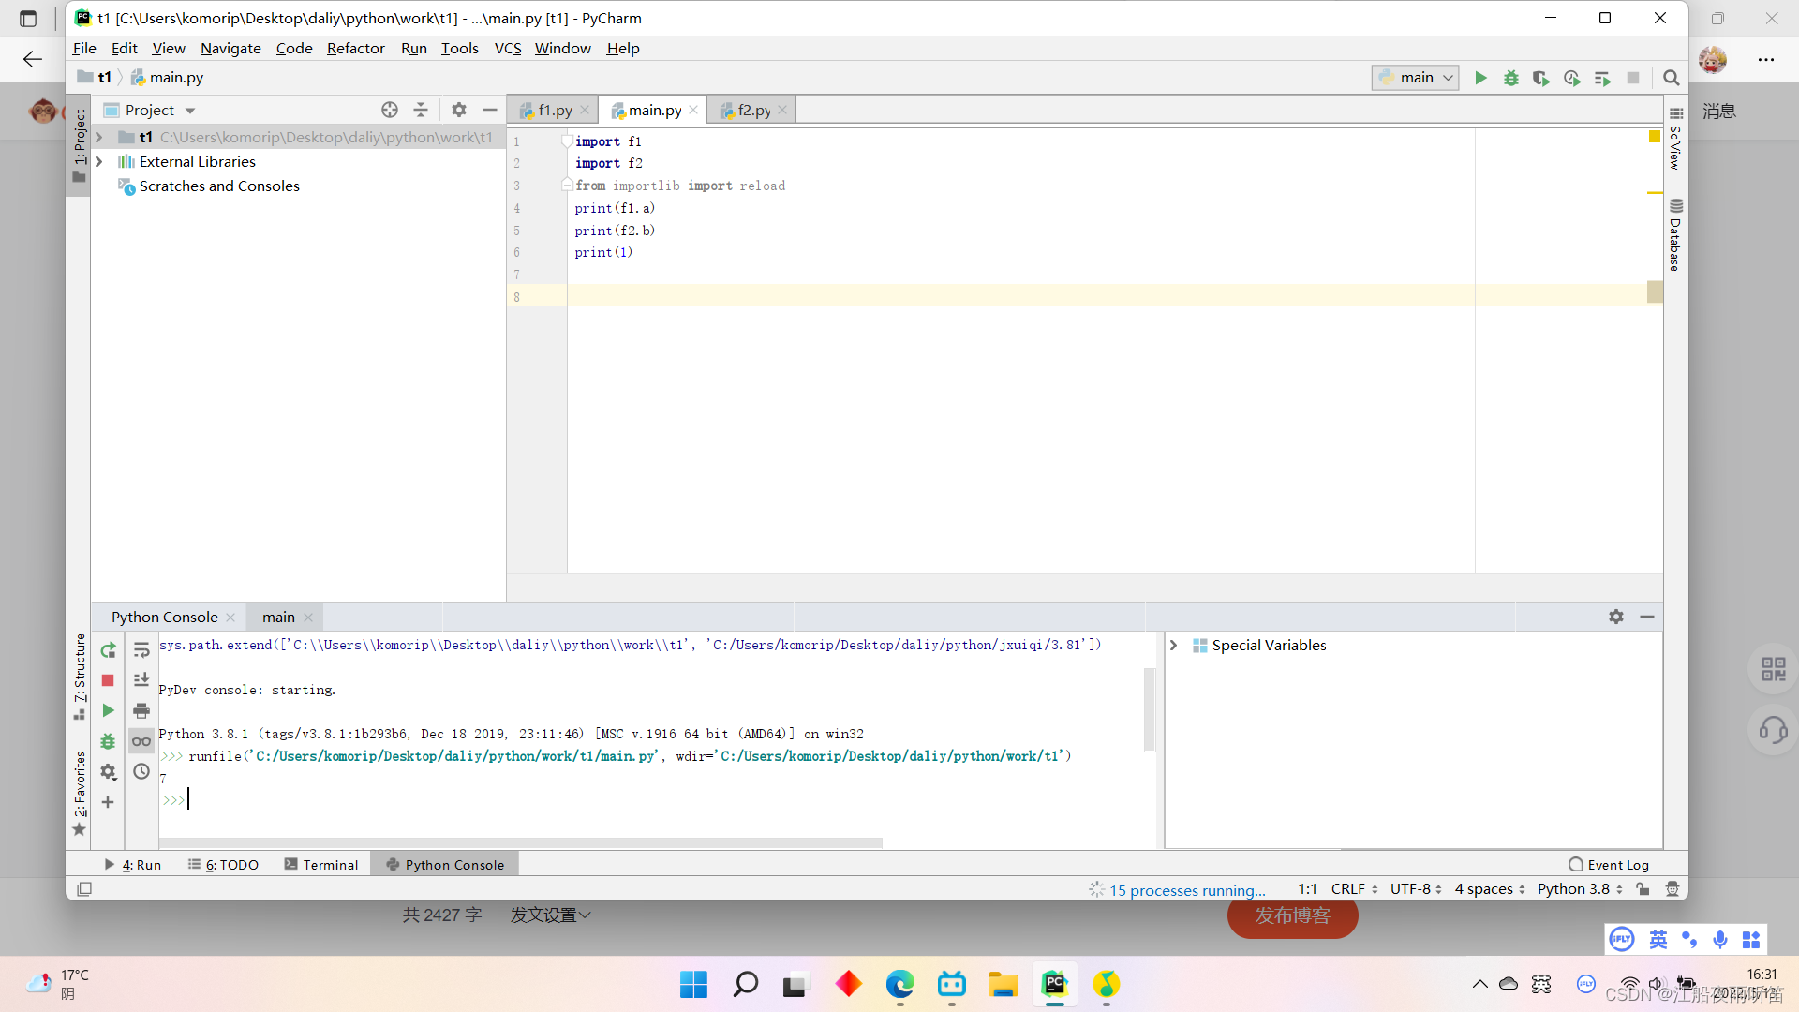This screenshot has width=1799, height=1012.
Task: Open the main run configuration dropdown
Action: (x=1415, y=78)
